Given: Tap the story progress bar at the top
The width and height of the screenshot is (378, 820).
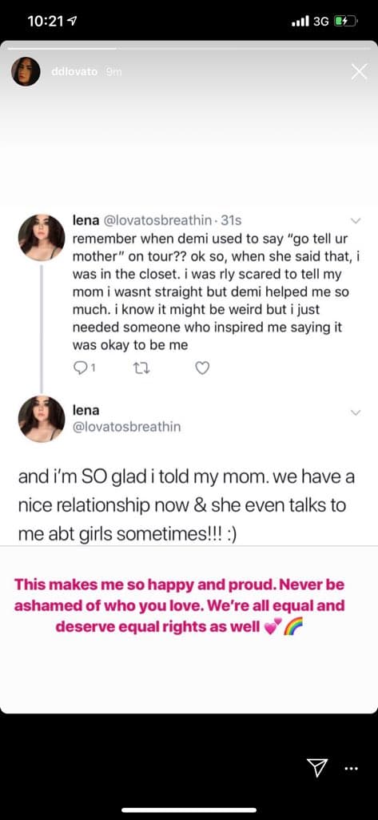Looking at the screenshot, I should [x=189, y=49].
